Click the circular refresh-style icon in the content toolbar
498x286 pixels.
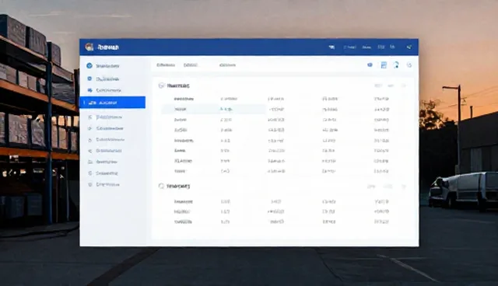tap(396, 65)
